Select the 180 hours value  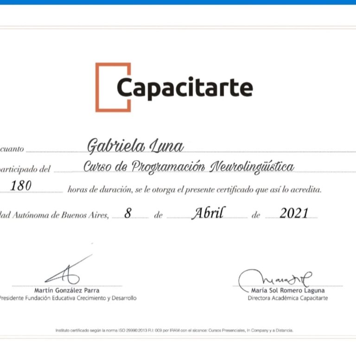click(21, 185)
